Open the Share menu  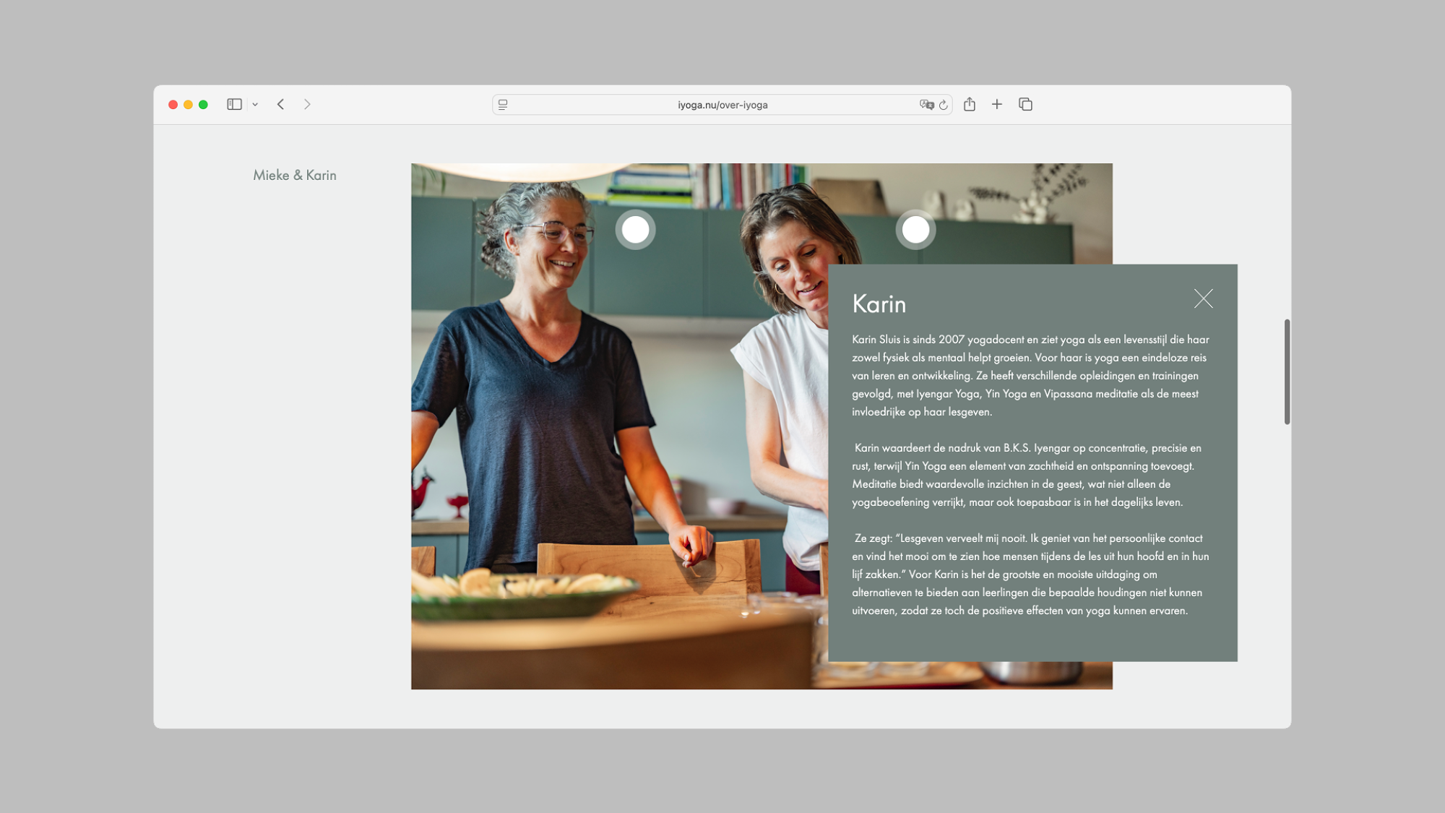pos(969,104)
